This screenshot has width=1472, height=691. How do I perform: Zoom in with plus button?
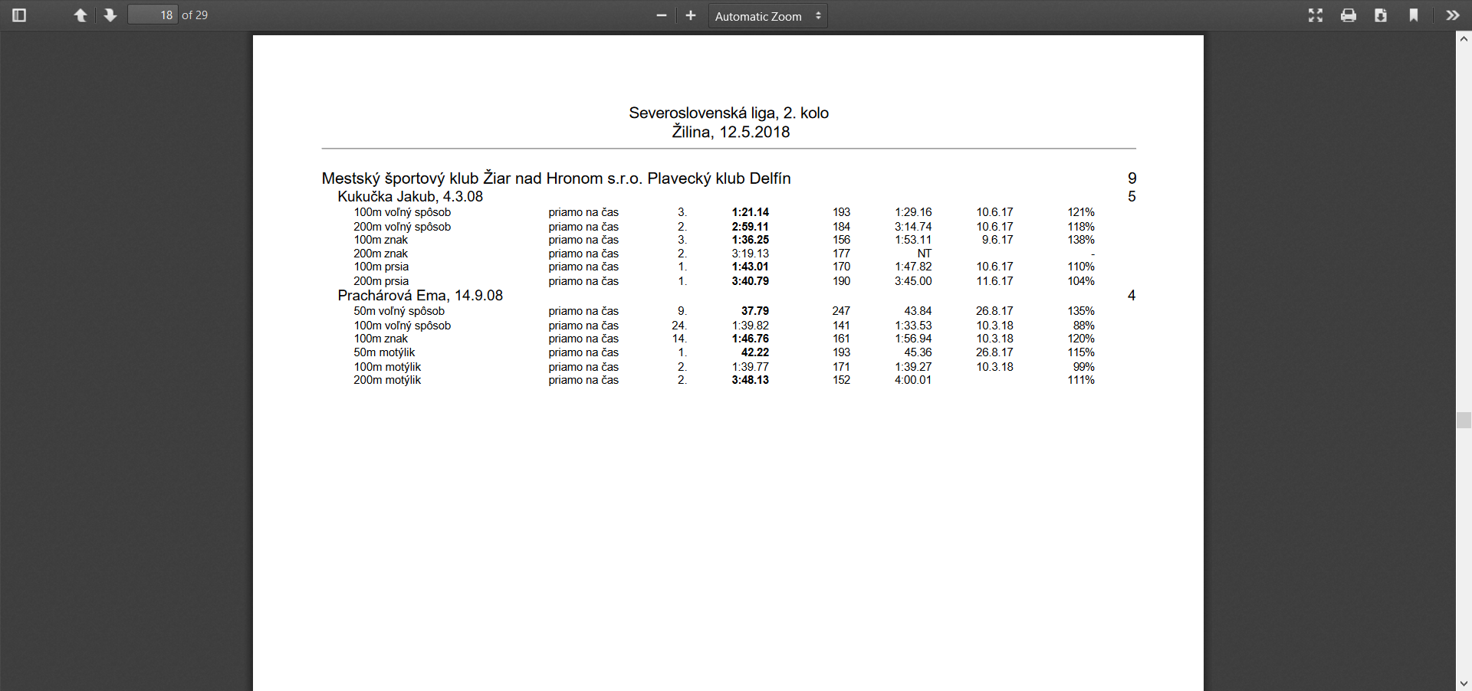(691, 15)
